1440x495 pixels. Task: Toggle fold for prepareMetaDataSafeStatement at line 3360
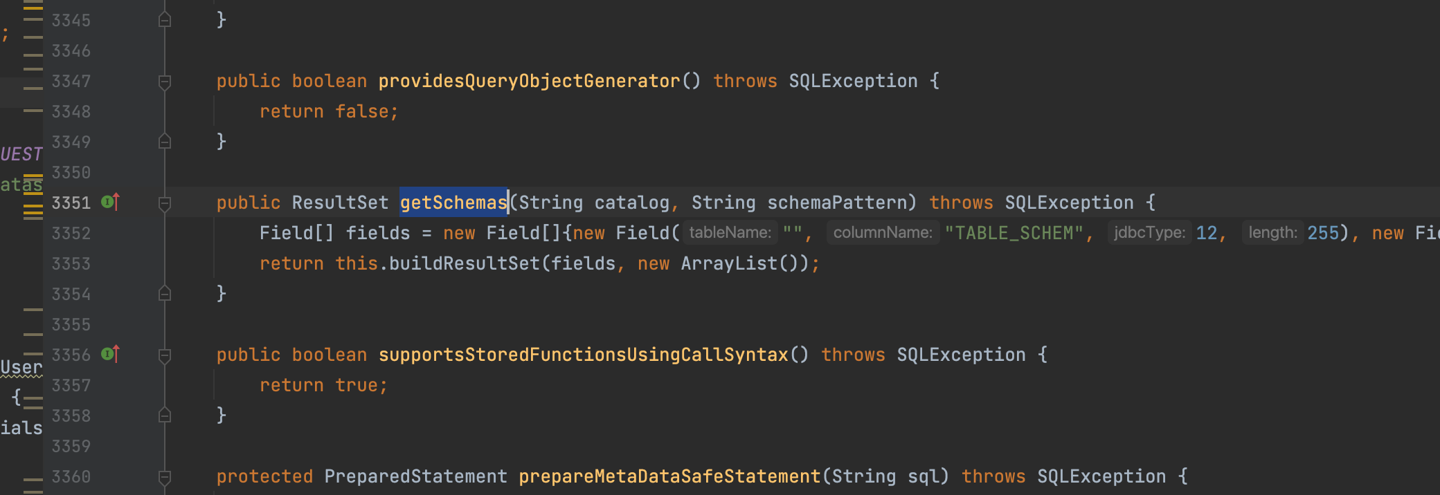(165, 477)
